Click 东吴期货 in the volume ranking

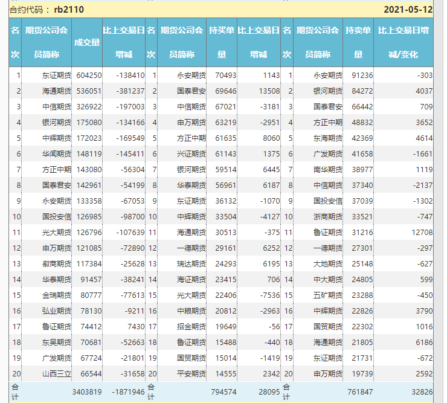pyautogui.click(x=56, y=342)
